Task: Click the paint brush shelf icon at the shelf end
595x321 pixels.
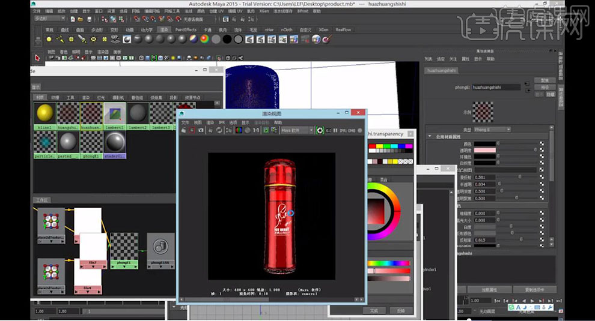Action: tap(327, 39)
